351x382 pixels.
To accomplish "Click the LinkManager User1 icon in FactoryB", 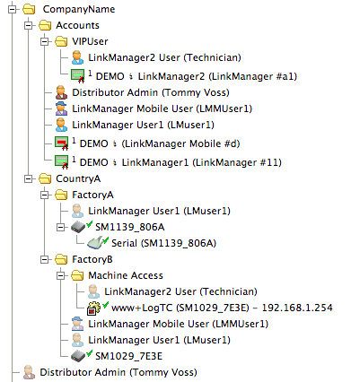I will (77, 340).
